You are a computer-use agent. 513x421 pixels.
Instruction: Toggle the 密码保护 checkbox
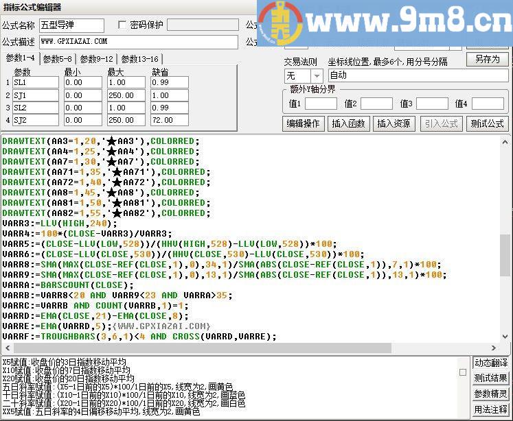(x=123, y=25)
